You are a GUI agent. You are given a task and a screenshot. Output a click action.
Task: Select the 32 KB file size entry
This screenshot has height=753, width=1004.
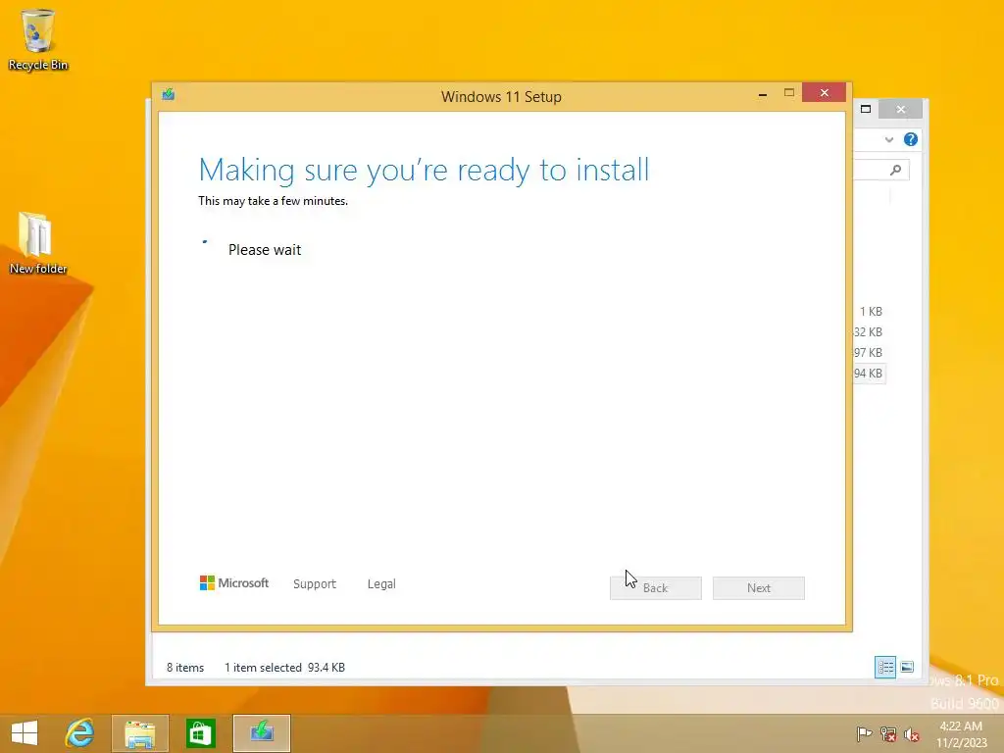pos(869,332)
